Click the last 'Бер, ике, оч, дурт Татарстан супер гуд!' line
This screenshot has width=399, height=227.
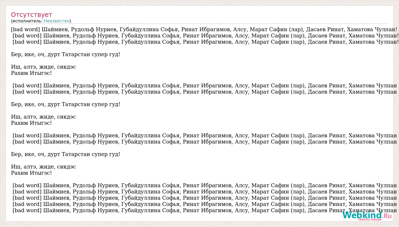pyautogui.click(x=66, y=154)
